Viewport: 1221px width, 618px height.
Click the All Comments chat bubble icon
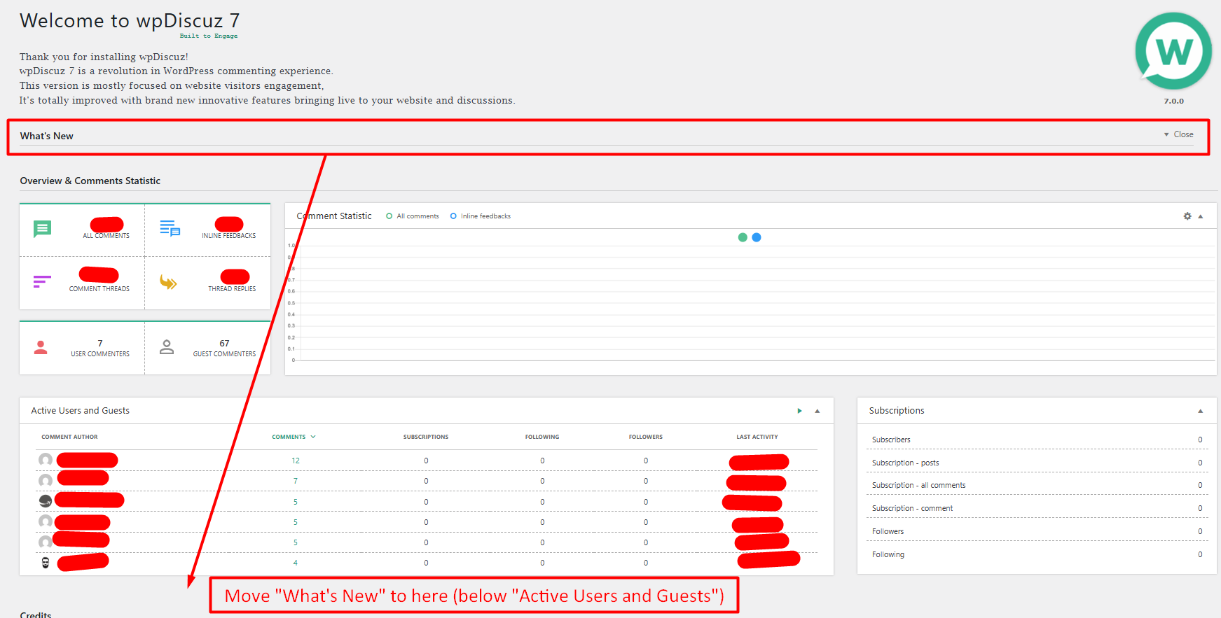43,228
